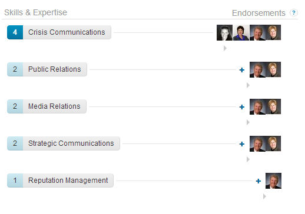Expand the Media Relations endorsers arrow
The width and height of the screenshot is (305, 214).
pyautogui.click(x=248, y=122)
